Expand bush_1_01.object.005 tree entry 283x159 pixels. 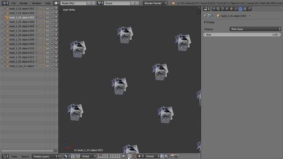pos(2,26)
